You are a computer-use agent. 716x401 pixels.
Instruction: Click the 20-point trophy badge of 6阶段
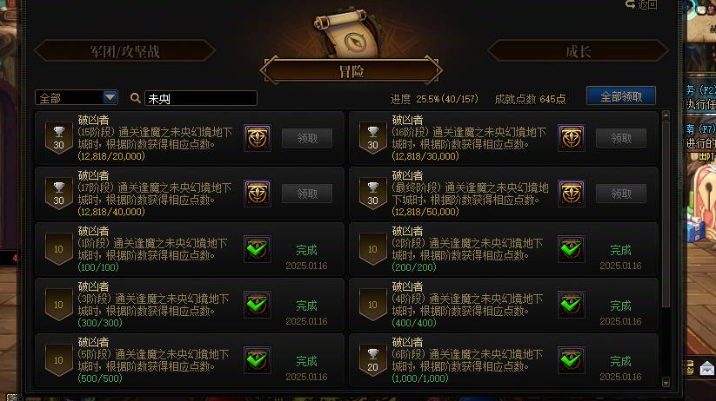click(373, 360)
